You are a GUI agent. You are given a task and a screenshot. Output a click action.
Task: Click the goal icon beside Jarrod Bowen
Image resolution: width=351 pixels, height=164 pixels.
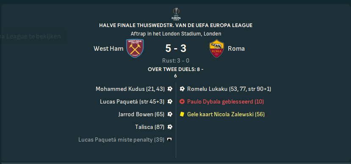click(x=170, y=115)
